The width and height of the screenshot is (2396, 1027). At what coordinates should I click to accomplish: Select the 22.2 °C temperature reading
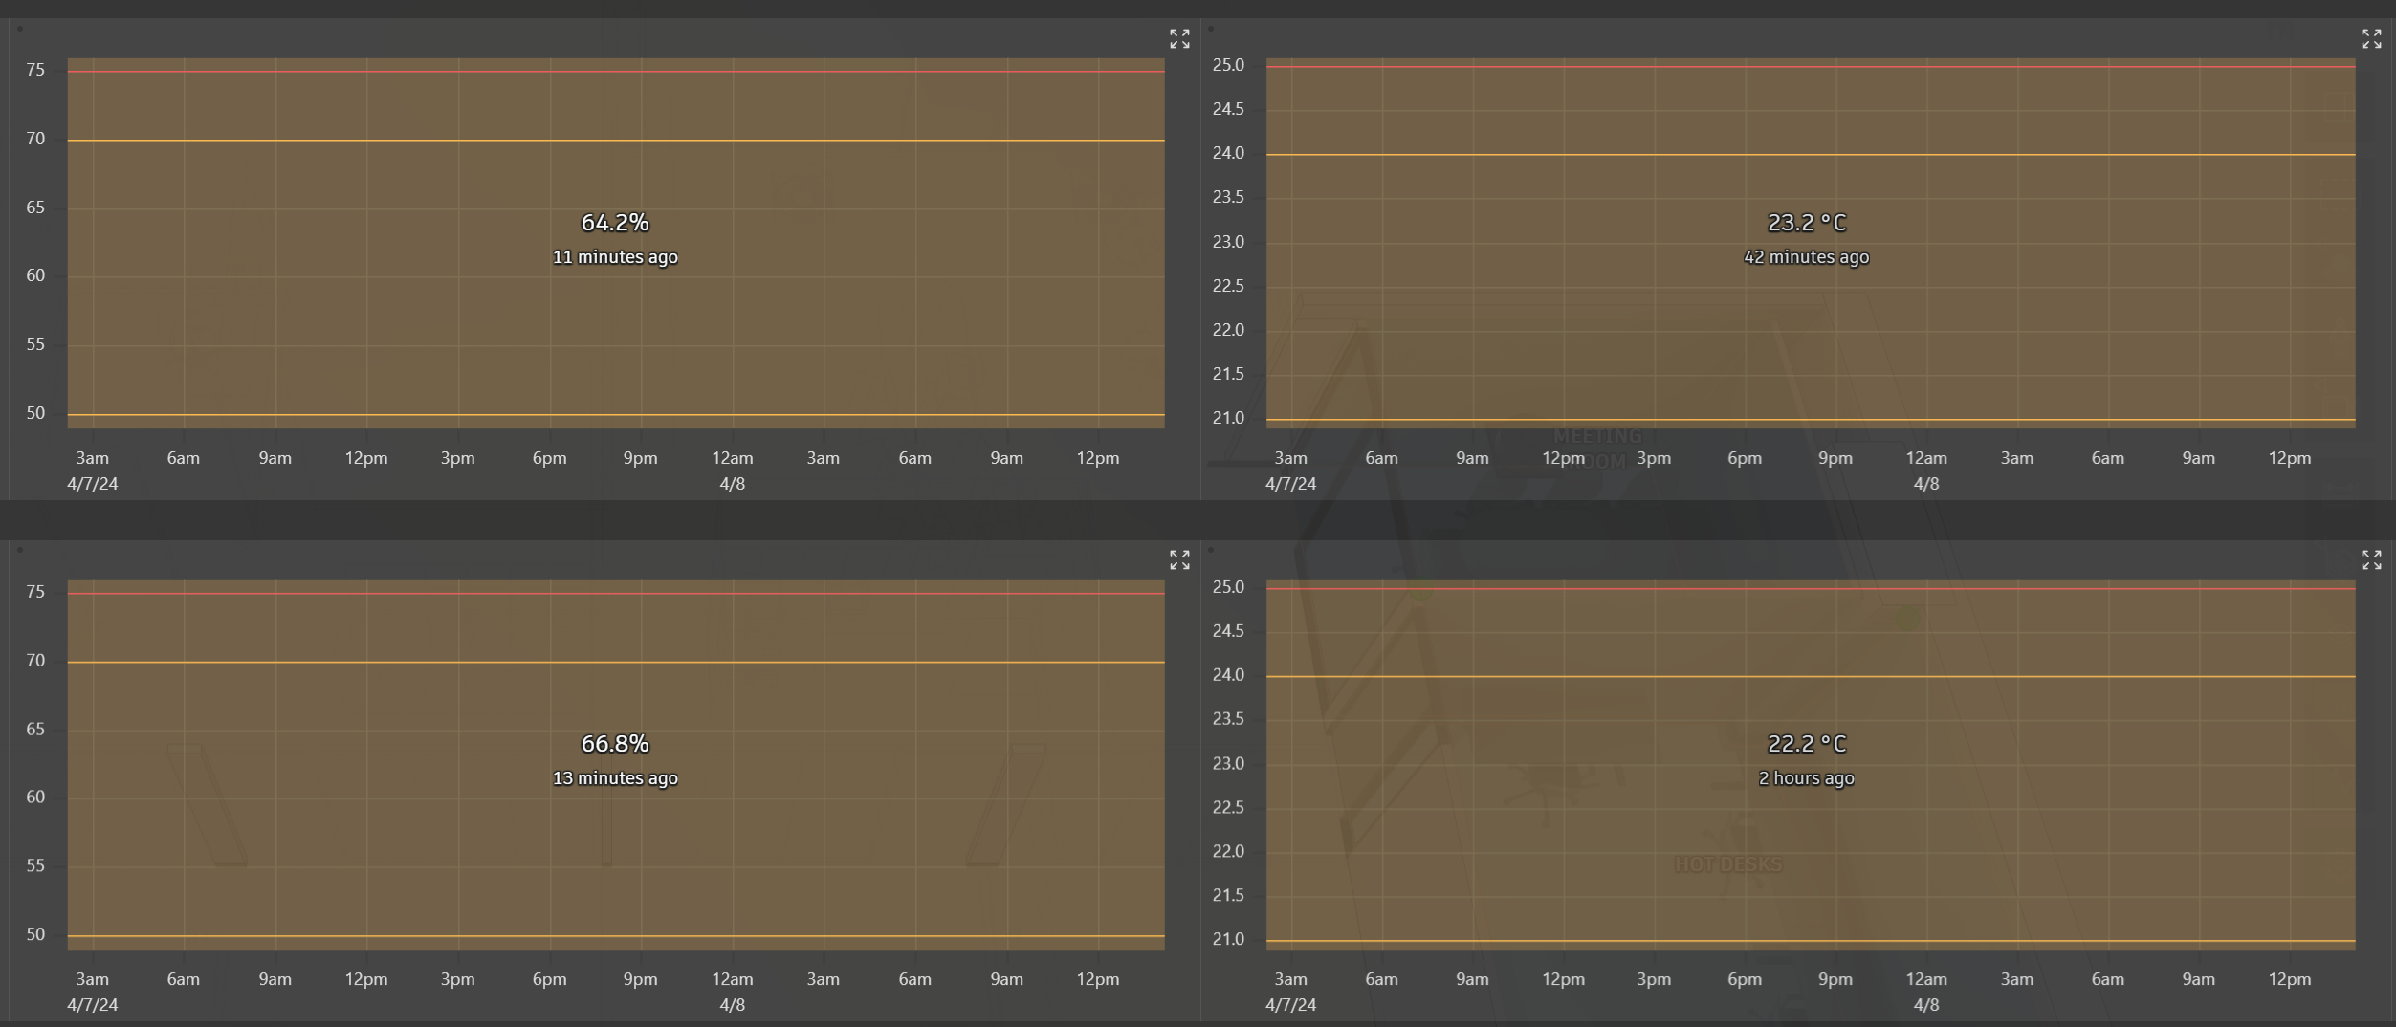coord(1805,743)
